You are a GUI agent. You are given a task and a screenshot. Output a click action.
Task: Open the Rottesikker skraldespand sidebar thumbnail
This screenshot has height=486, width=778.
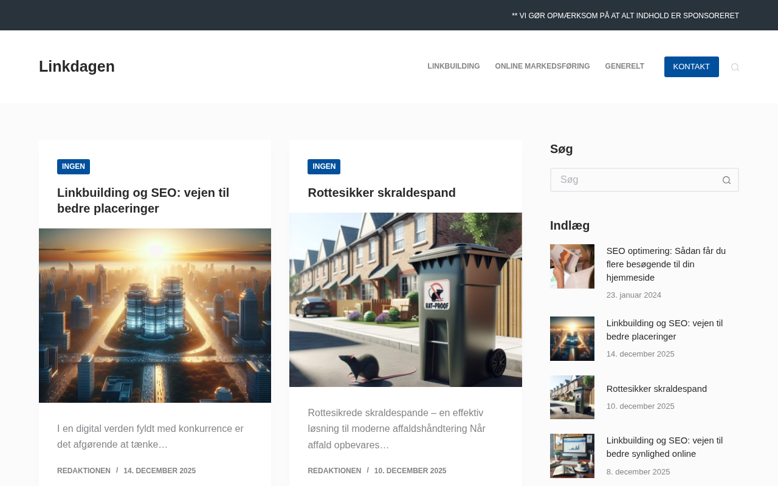coord(572,397)
